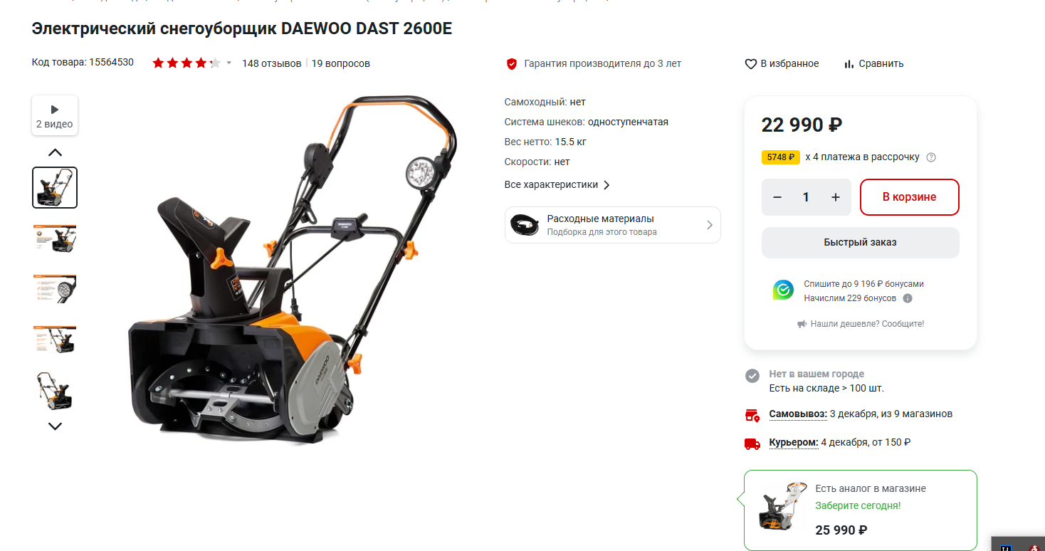1045x551 pixels.
Task: Expand the star rating dropdown arrow
Action: [229, 63]
